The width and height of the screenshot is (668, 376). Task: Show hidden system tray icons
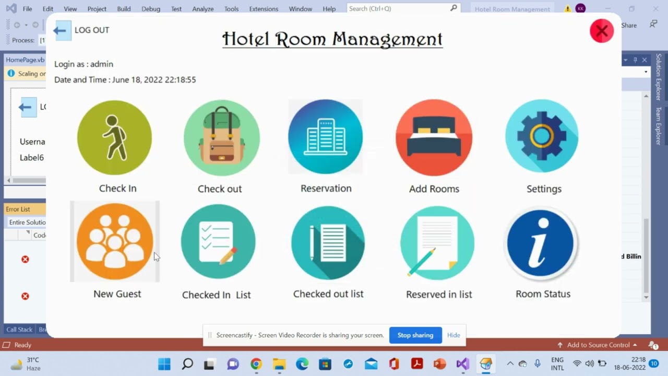(510, 363)
